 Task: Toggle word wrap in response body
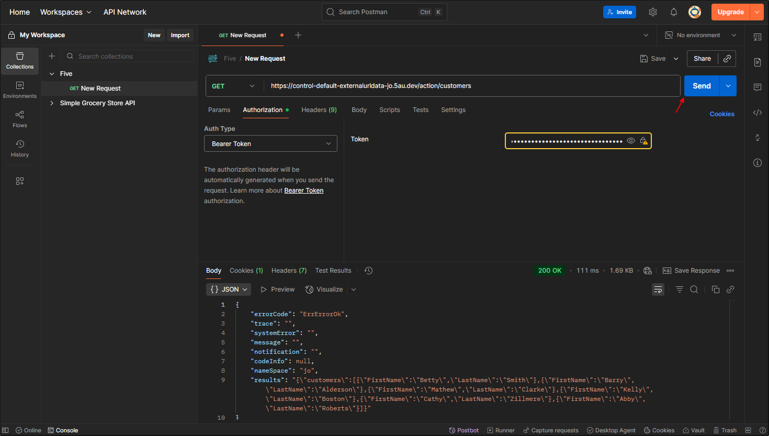point(658,289)
